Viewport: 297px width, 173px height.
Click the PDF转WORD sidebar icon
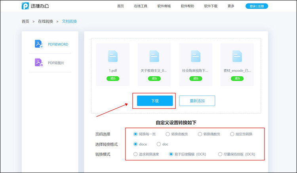(39, 44)
